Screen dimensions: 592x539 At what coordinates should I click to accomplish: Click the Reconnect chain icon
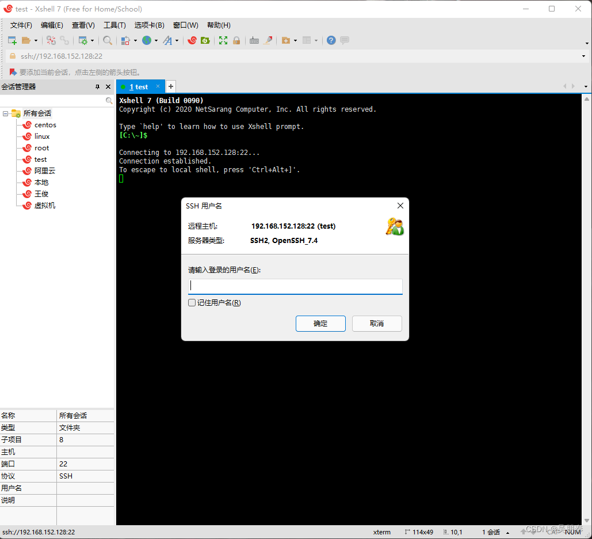point(64,40)
